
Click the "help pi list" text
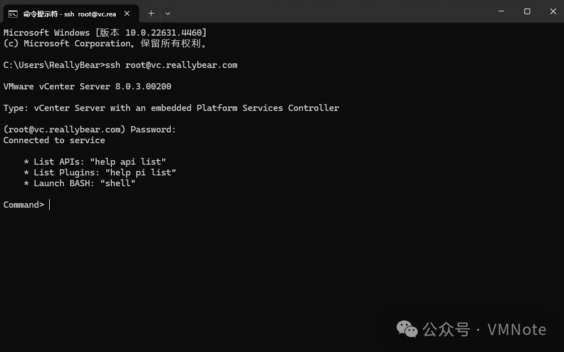(x=141, y=173)
